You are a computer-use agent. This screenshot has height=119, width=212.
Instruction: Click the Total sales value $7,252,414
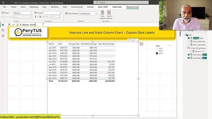(x=63, y=81)
